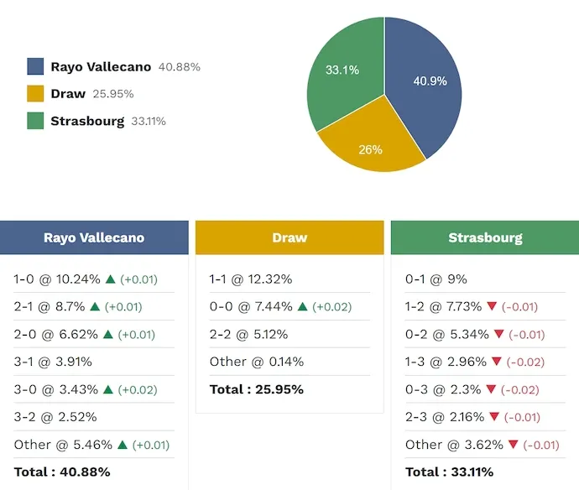Click green arrow beside 0-0 @ 7.44%

tap(302, 307)
